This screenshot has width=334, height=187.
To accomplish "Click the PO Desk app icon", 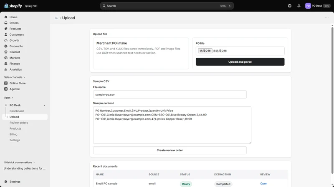I will tap(6, 105).
